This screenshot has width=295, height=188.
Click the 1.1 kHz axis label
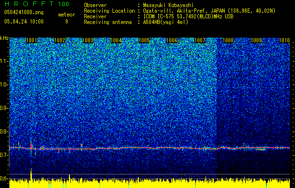pyautogui.click(x=4, y=61)
